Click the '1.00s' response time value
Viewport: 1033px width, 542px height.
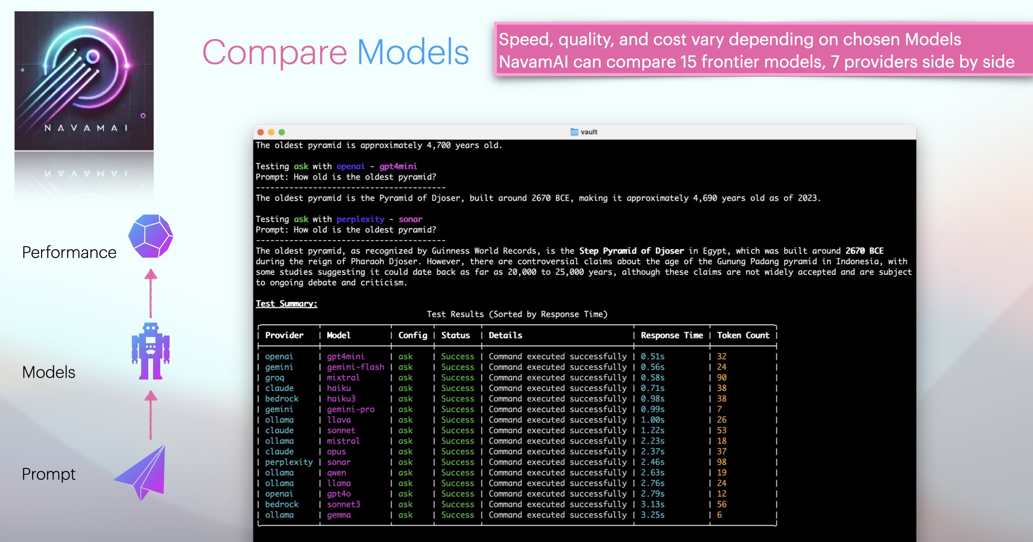pyautogui.click(x=653, y=420)
